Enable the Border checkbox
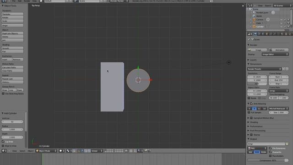This screenshot has height=165, width=293. [x=249, y=98]
